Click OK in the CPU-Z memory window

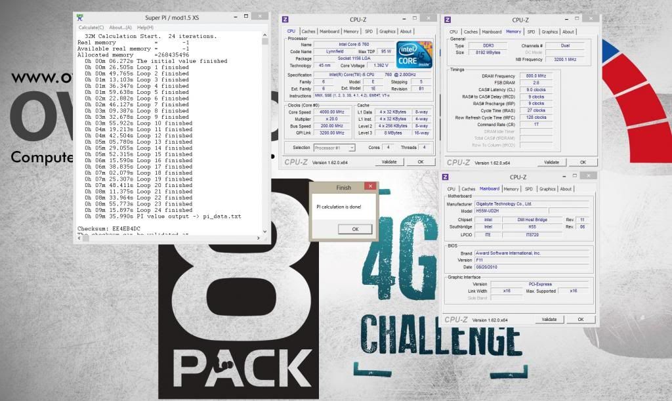(x=583, y=162)
